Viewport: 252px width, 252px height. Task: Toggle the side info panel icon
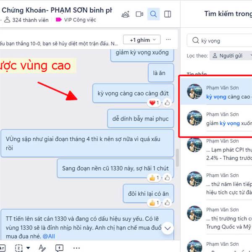(168, 14)
